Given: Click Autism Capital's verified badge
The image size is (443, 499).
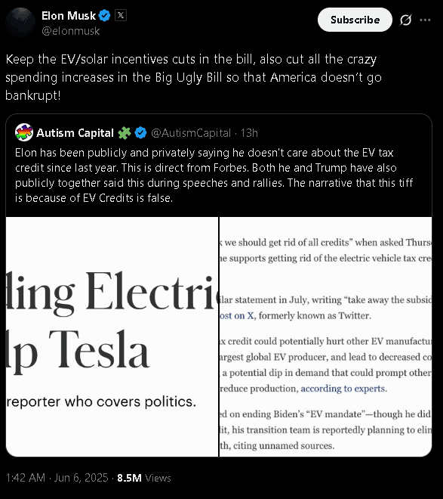Looking at the screenshot, I should tap(140, 133).
